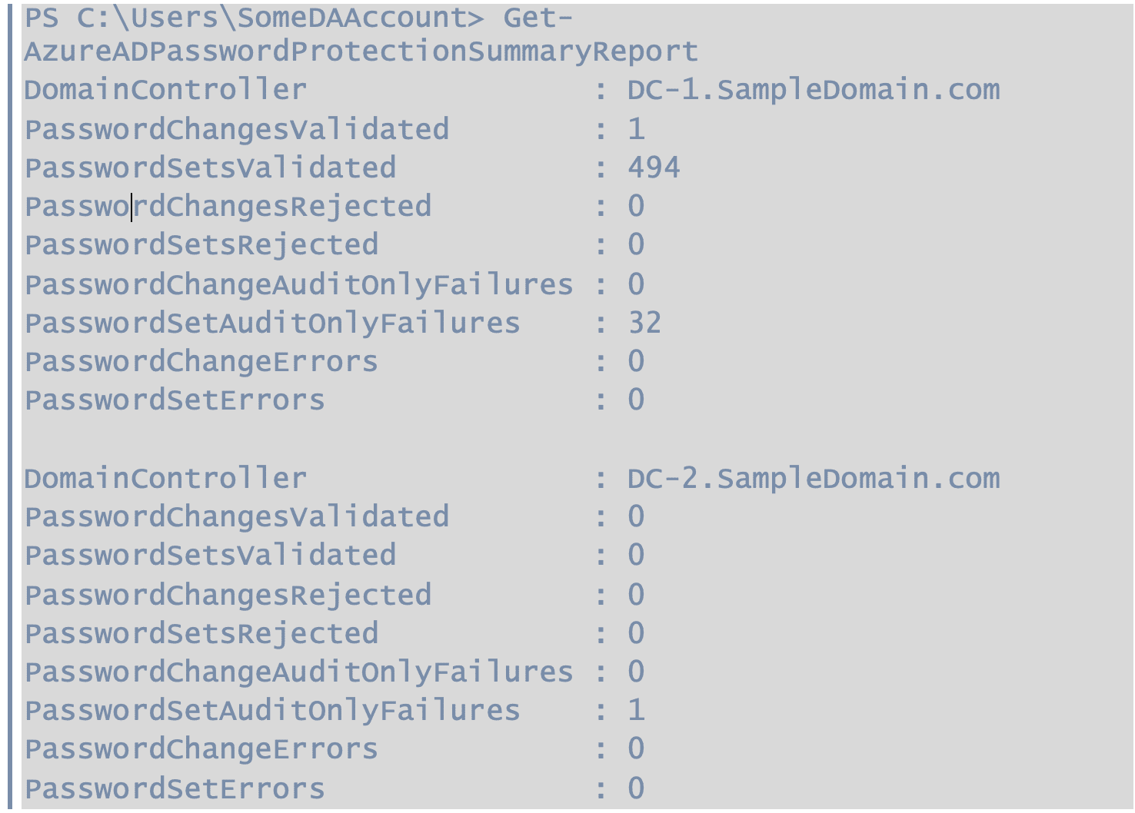Click the second DomainController label
The width and height of the screenshot is (1135, 813).
[165, 479]
